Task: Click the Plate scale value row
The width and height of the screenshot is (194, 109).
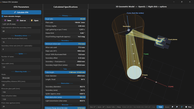Action: click(x=65, y=22)
